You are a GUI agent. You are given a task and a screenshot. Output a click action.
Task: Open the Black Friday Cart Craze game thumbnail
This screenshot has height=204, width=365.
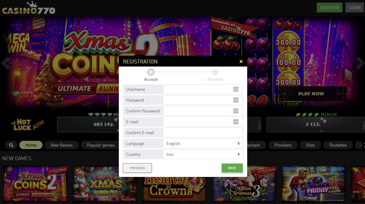[314, 184]
